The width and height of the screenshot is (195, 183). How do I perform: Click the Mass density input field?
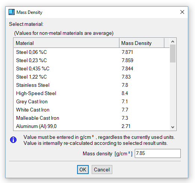(158, 153)
